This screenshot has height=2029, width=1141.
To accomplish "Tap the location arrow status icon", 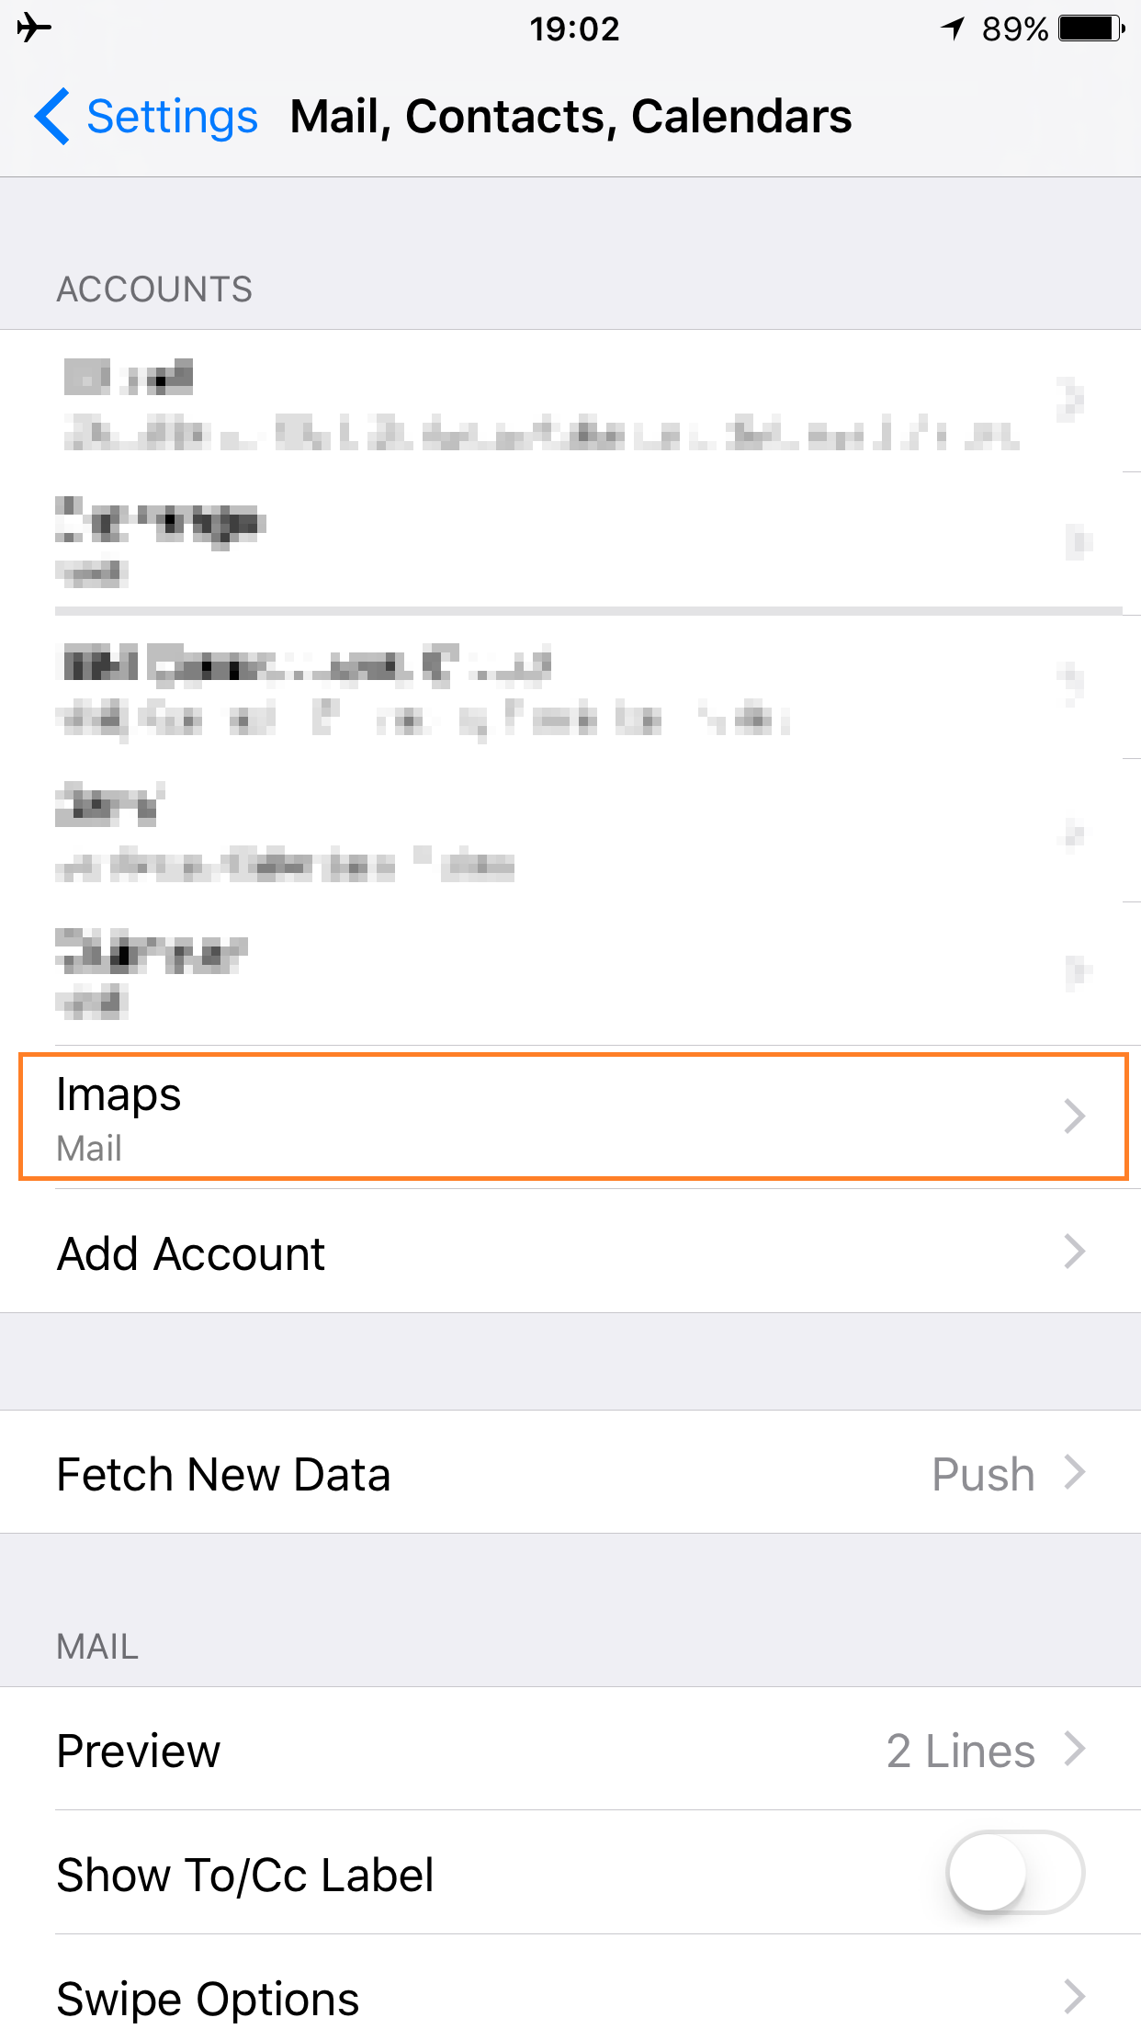I will click(953, 28).
